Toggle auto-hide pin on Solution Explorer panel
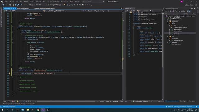 (x=193, y=9)
